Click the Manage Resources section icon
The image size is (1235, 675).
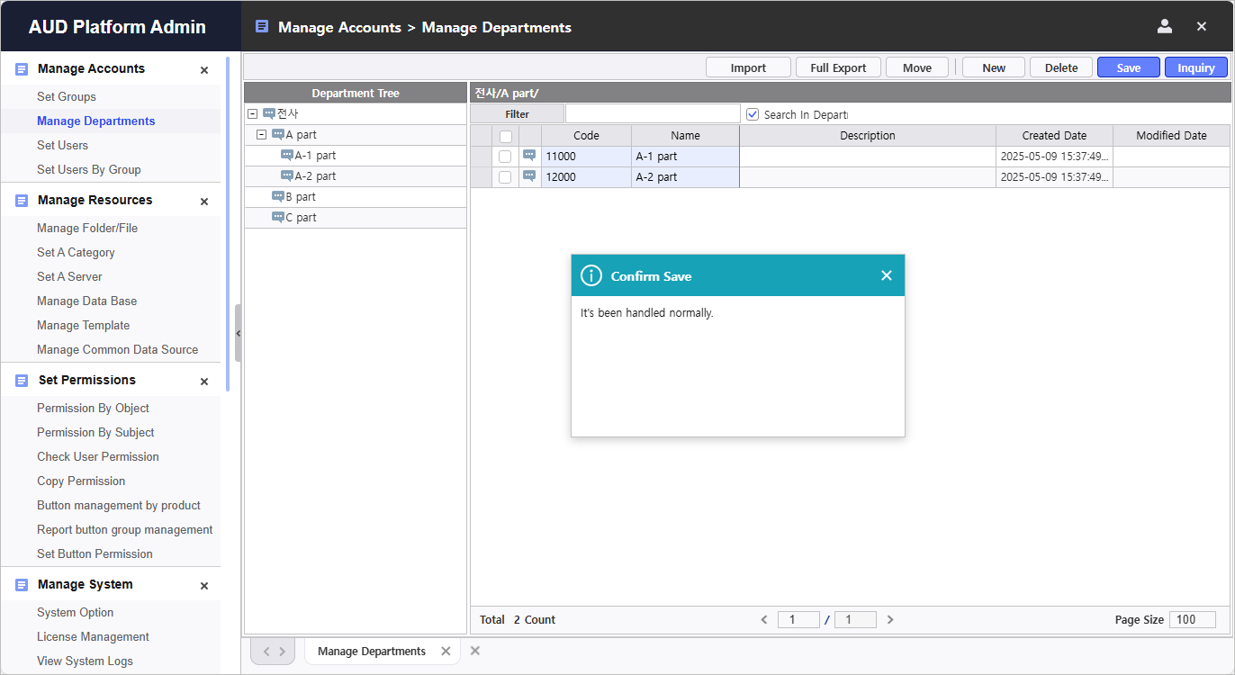click(22, 201)
